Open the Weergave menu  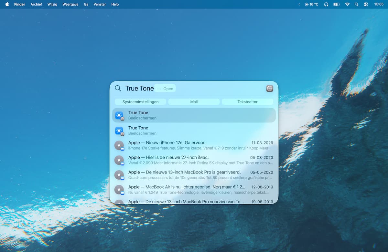click(70, 4)
